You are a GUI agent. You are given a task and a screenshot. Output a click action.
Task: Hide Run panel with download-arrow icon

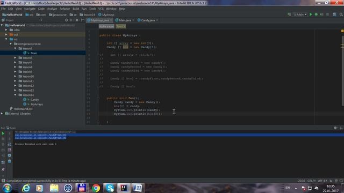[341, 128]
